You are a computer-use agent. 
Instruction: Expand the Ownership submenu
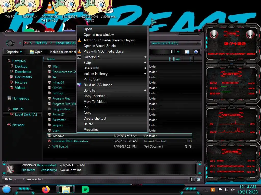click(112, 57)
